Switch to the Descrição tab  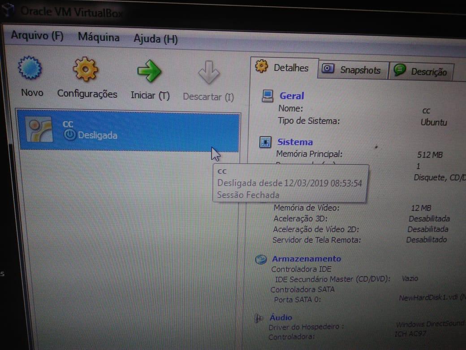coord(422,72)
